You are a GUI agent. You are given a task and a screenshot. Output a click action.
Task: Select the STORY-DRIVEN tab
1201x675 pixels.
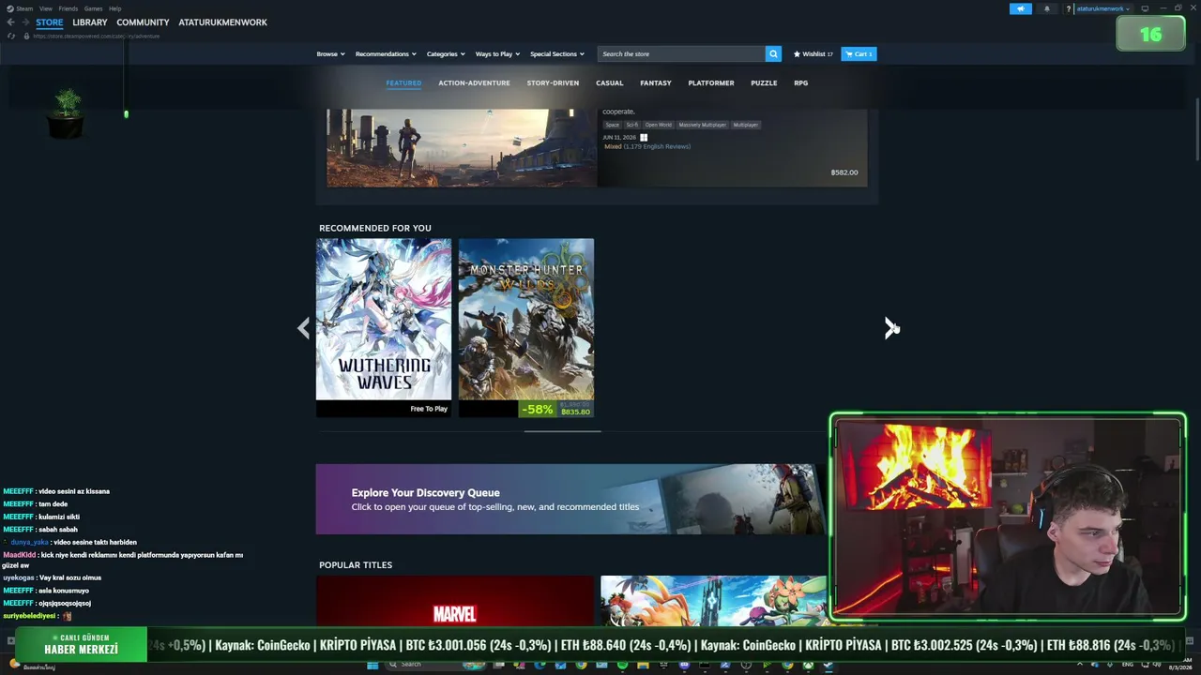[x=553, y=82]
